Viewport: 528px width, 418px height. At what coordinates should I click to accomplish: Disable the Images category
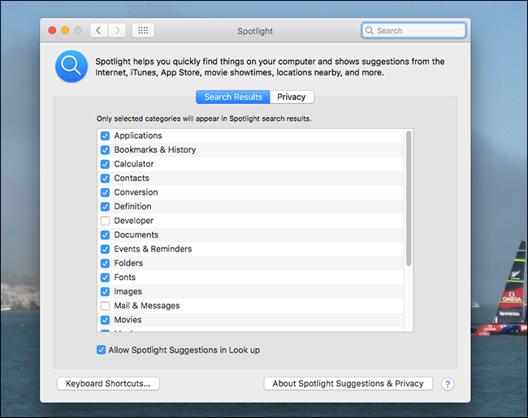(105, 291)
